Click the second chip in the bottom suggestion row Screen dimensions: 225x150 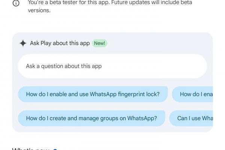pos(191,118)
